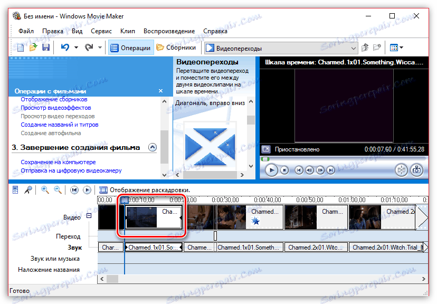437x304 pixels.
Task: Redo the last undone action
Action: click(89, 47)
